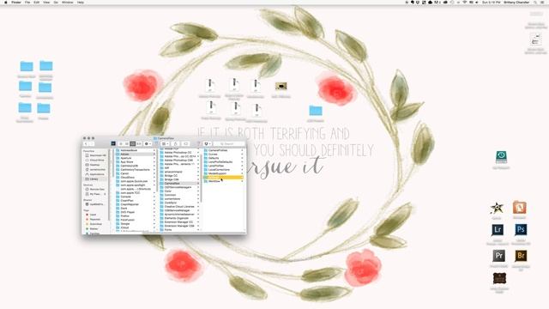
Task: Open the File menu
Action: click(x=27, y=3)
